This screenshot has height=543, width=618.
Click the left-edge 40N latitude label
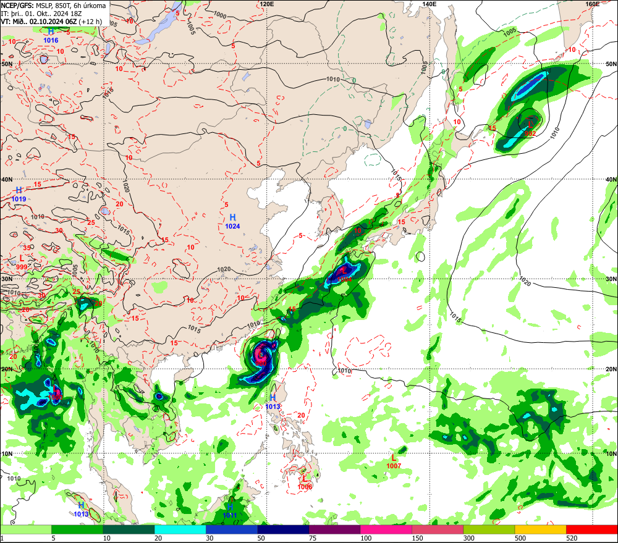click(7, 180)
